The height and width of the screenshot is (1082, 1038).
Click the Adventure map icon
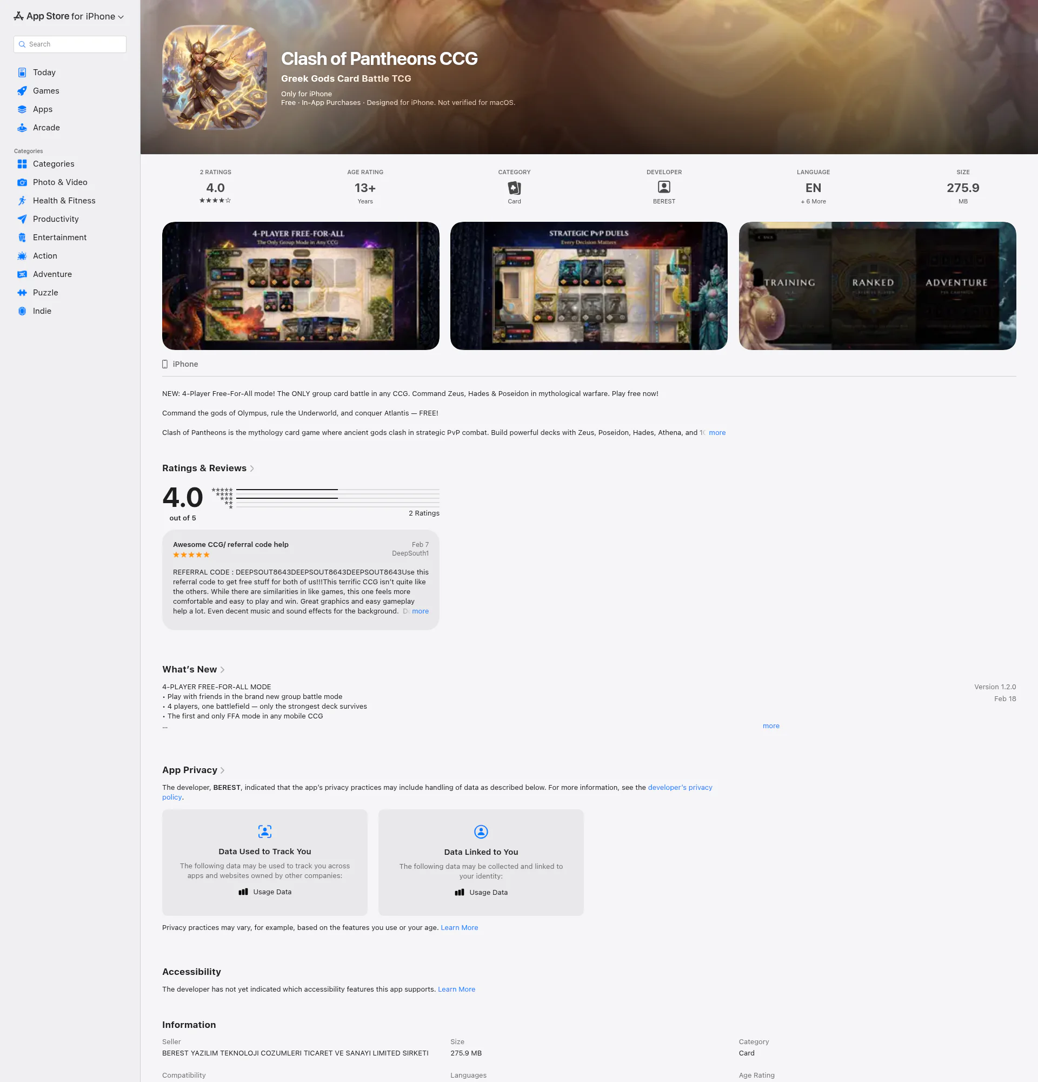(22, 274)
